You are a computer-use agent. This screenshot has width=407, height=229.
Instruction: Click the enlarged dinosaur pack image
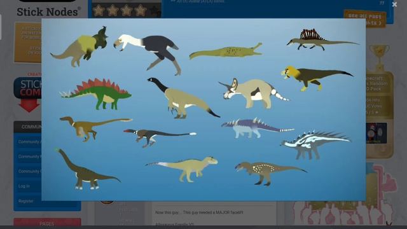coord(203,109)
